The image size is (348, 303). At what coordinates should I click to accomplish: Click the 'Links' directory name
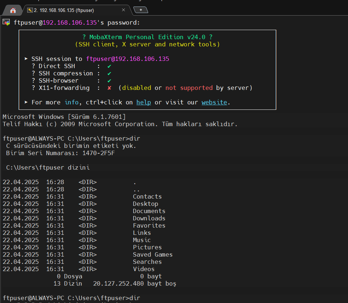point(142,233)
